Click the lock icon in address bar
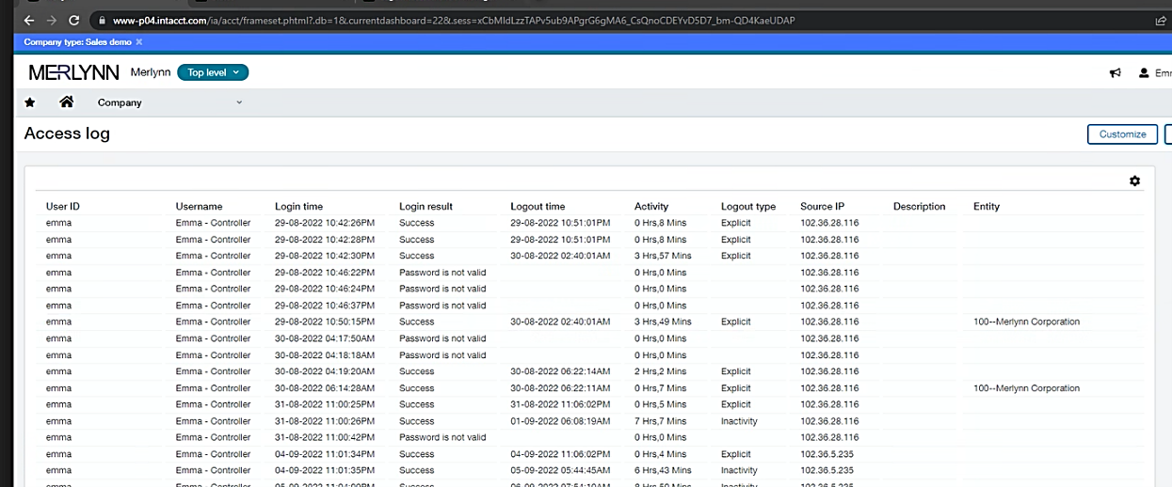The width and height of the screenshot is (1172, 487). (x=101, y=20)
